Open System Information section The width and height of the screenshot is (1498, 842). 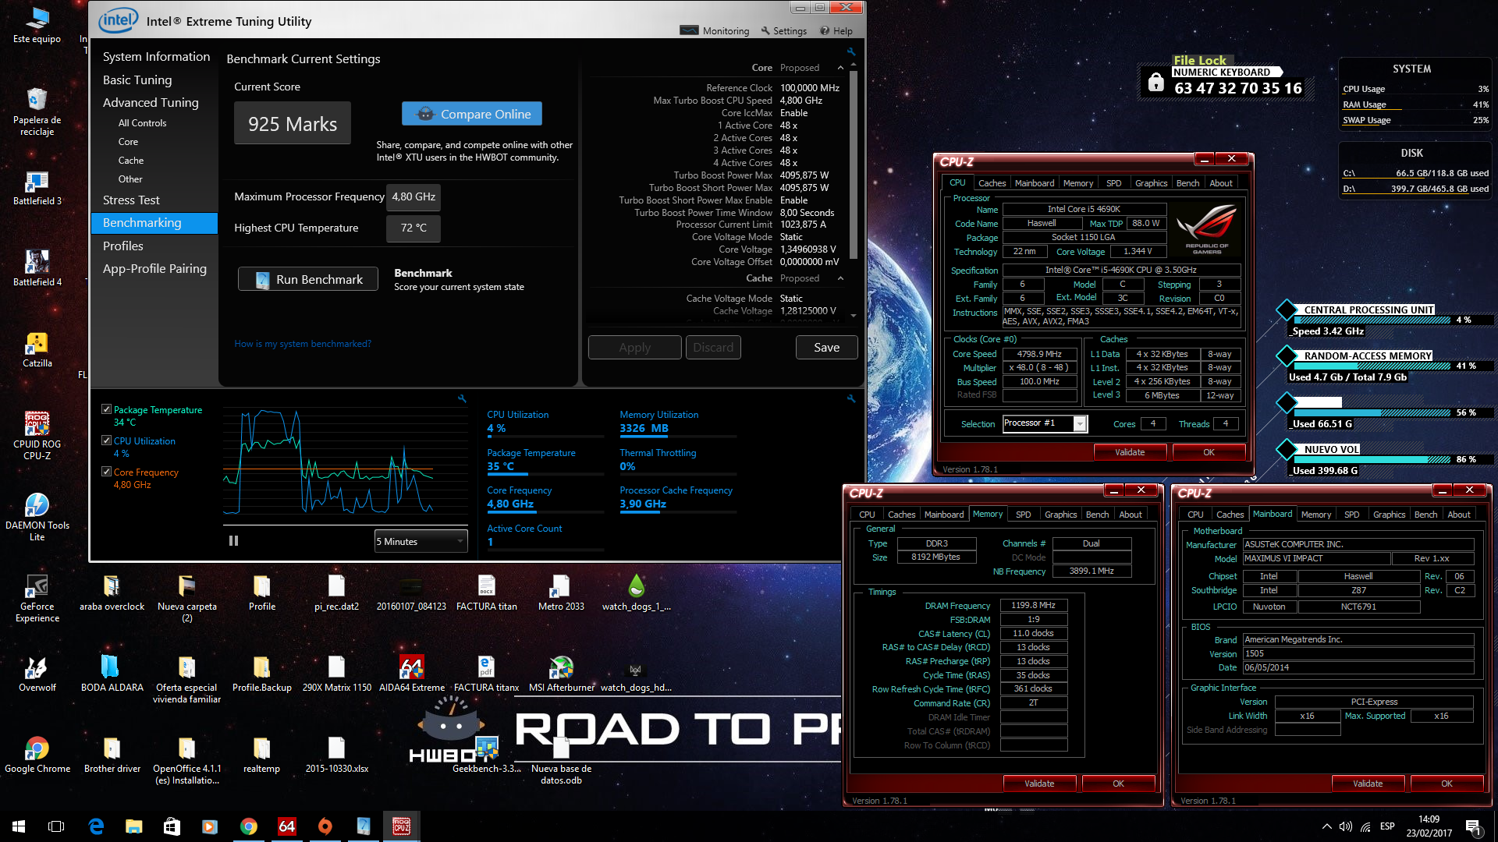click(x=156, y=57)
